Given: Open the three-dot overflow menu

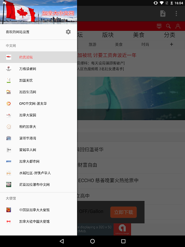Looking at the screenshot, I should (176, 14).
